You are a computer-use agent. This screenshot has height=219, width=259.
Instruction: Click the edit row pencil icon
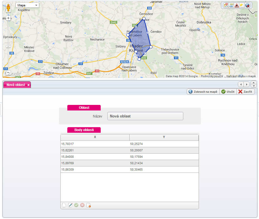[70, 205]
